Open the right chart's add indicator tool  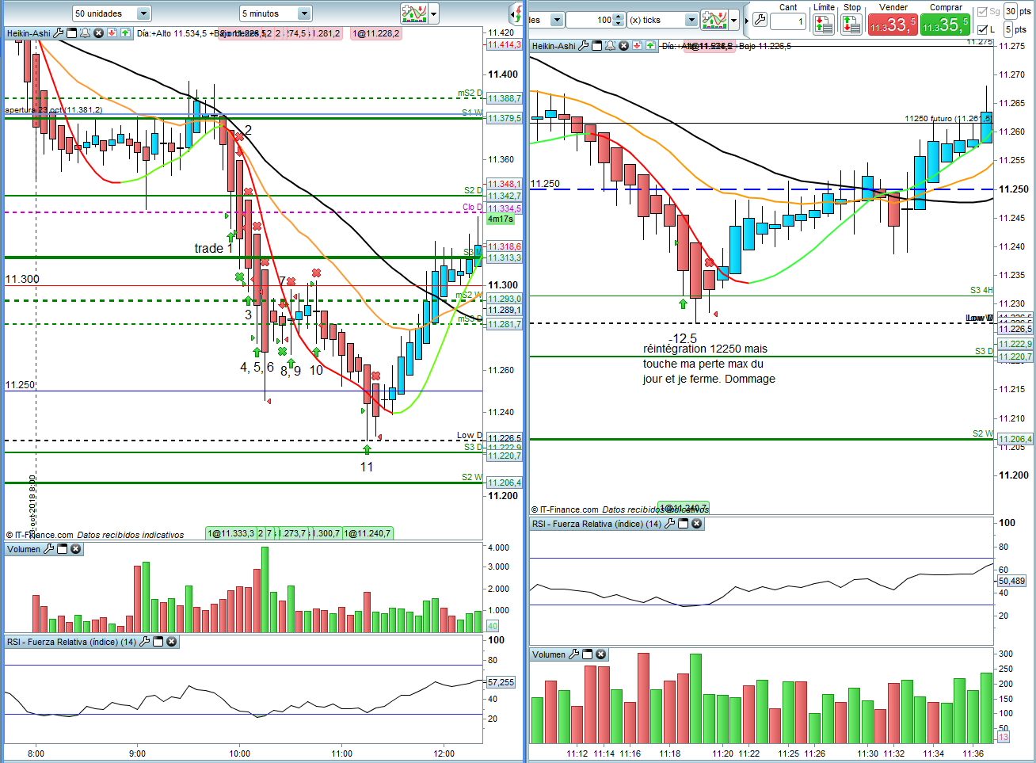714,20
